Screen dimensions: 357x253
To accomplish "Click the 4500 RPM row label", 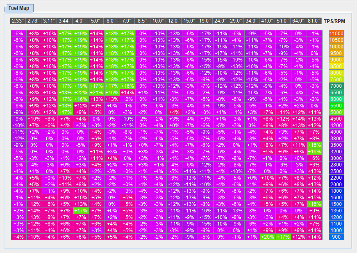I will click(336, 119).
